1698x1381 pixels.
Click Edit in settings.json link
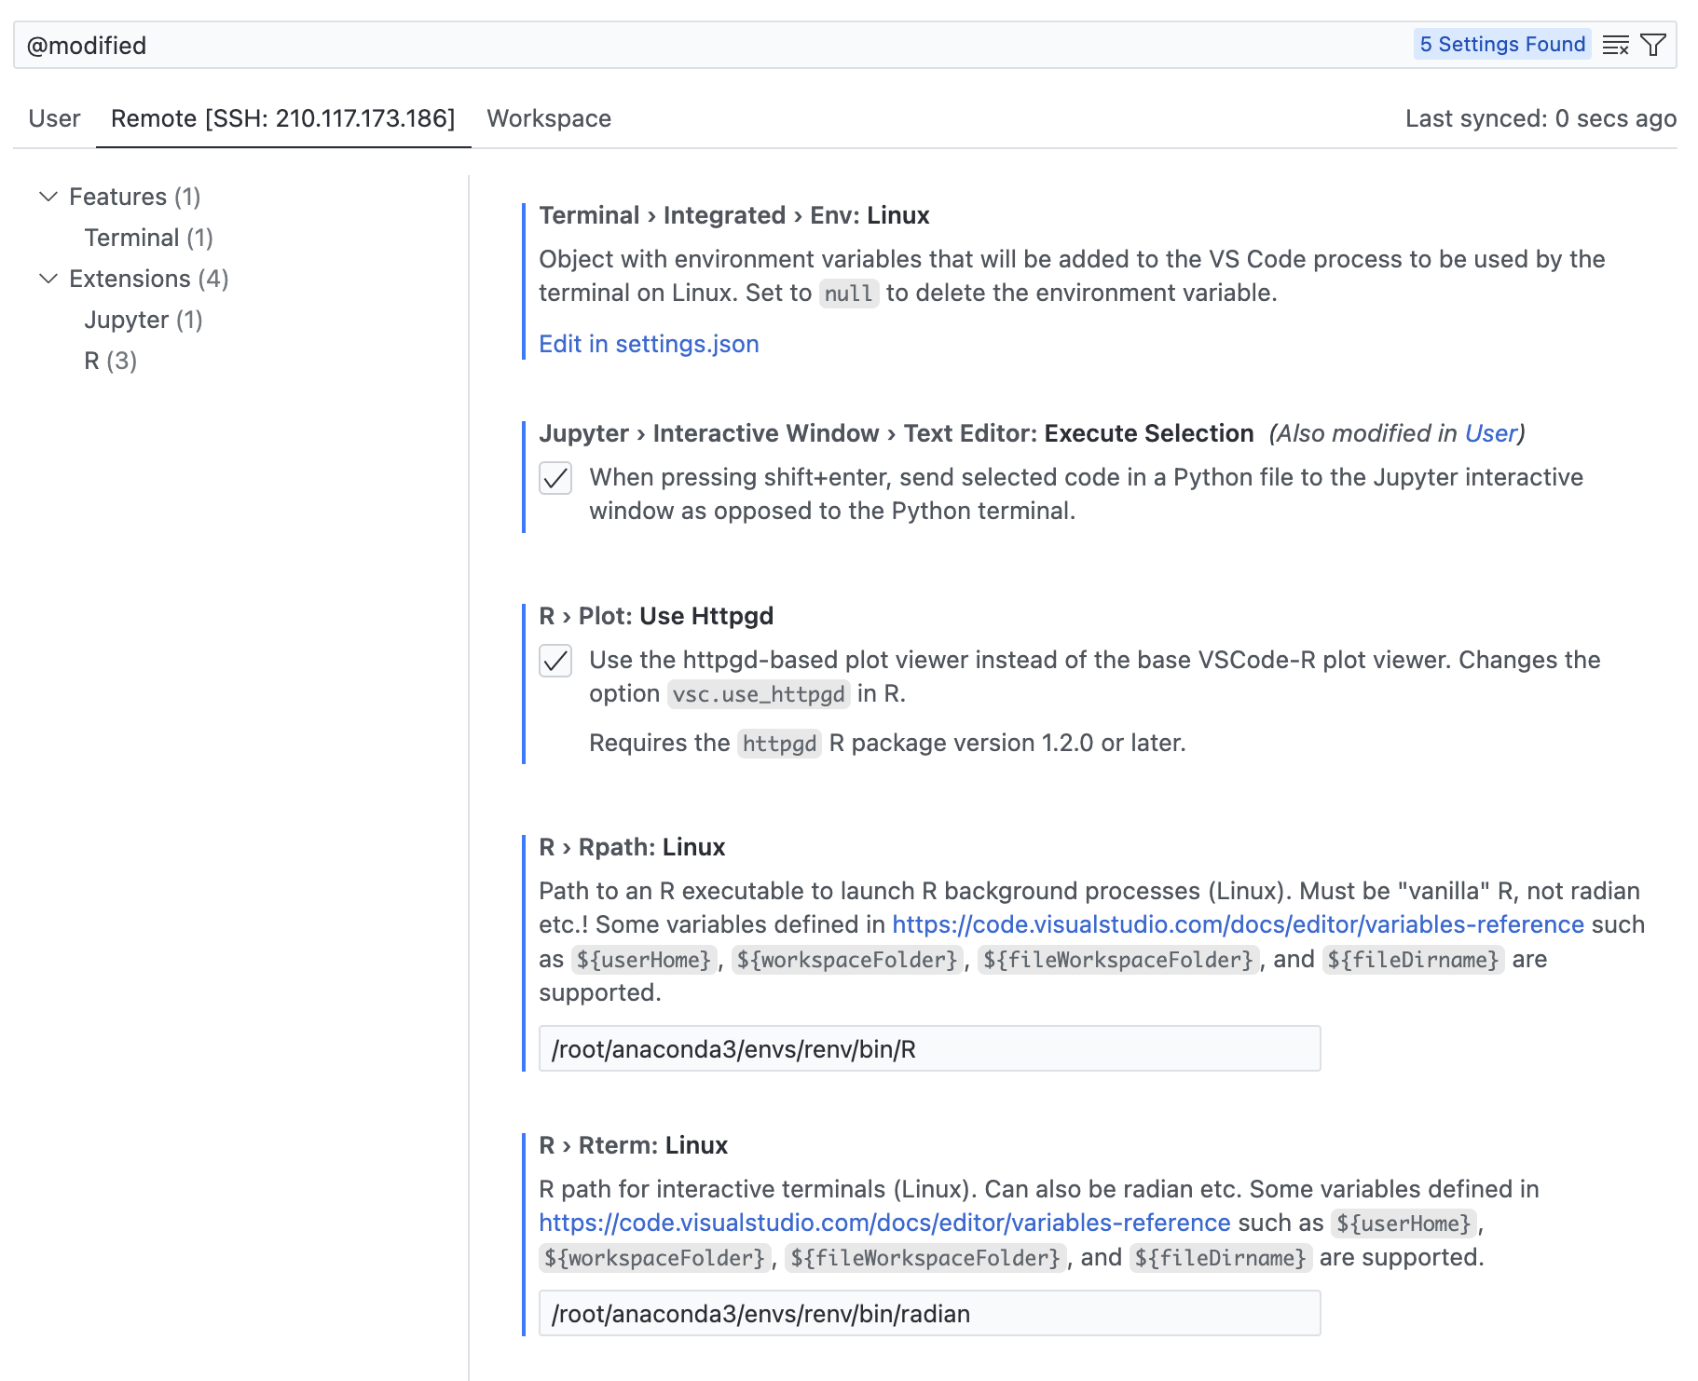point(649,344)
